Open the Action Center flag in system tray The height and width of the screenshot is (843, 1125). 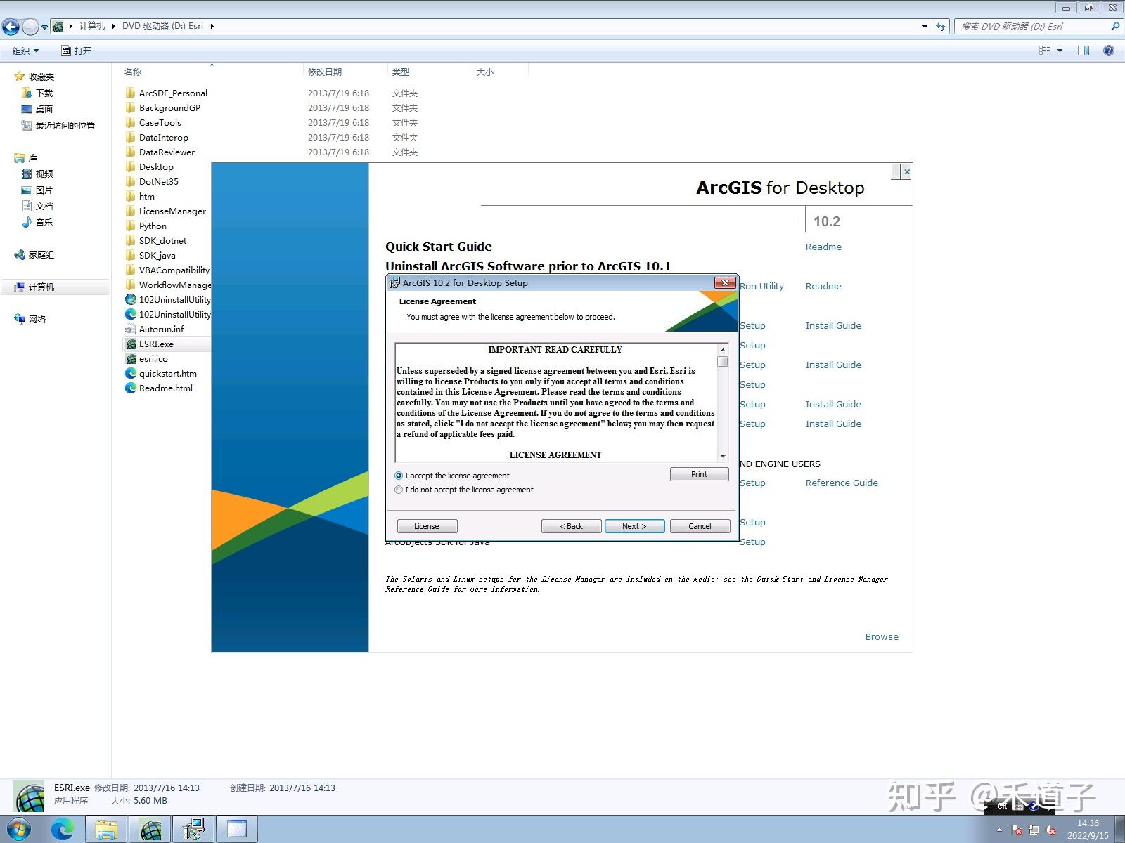(x=1017, y=830)
